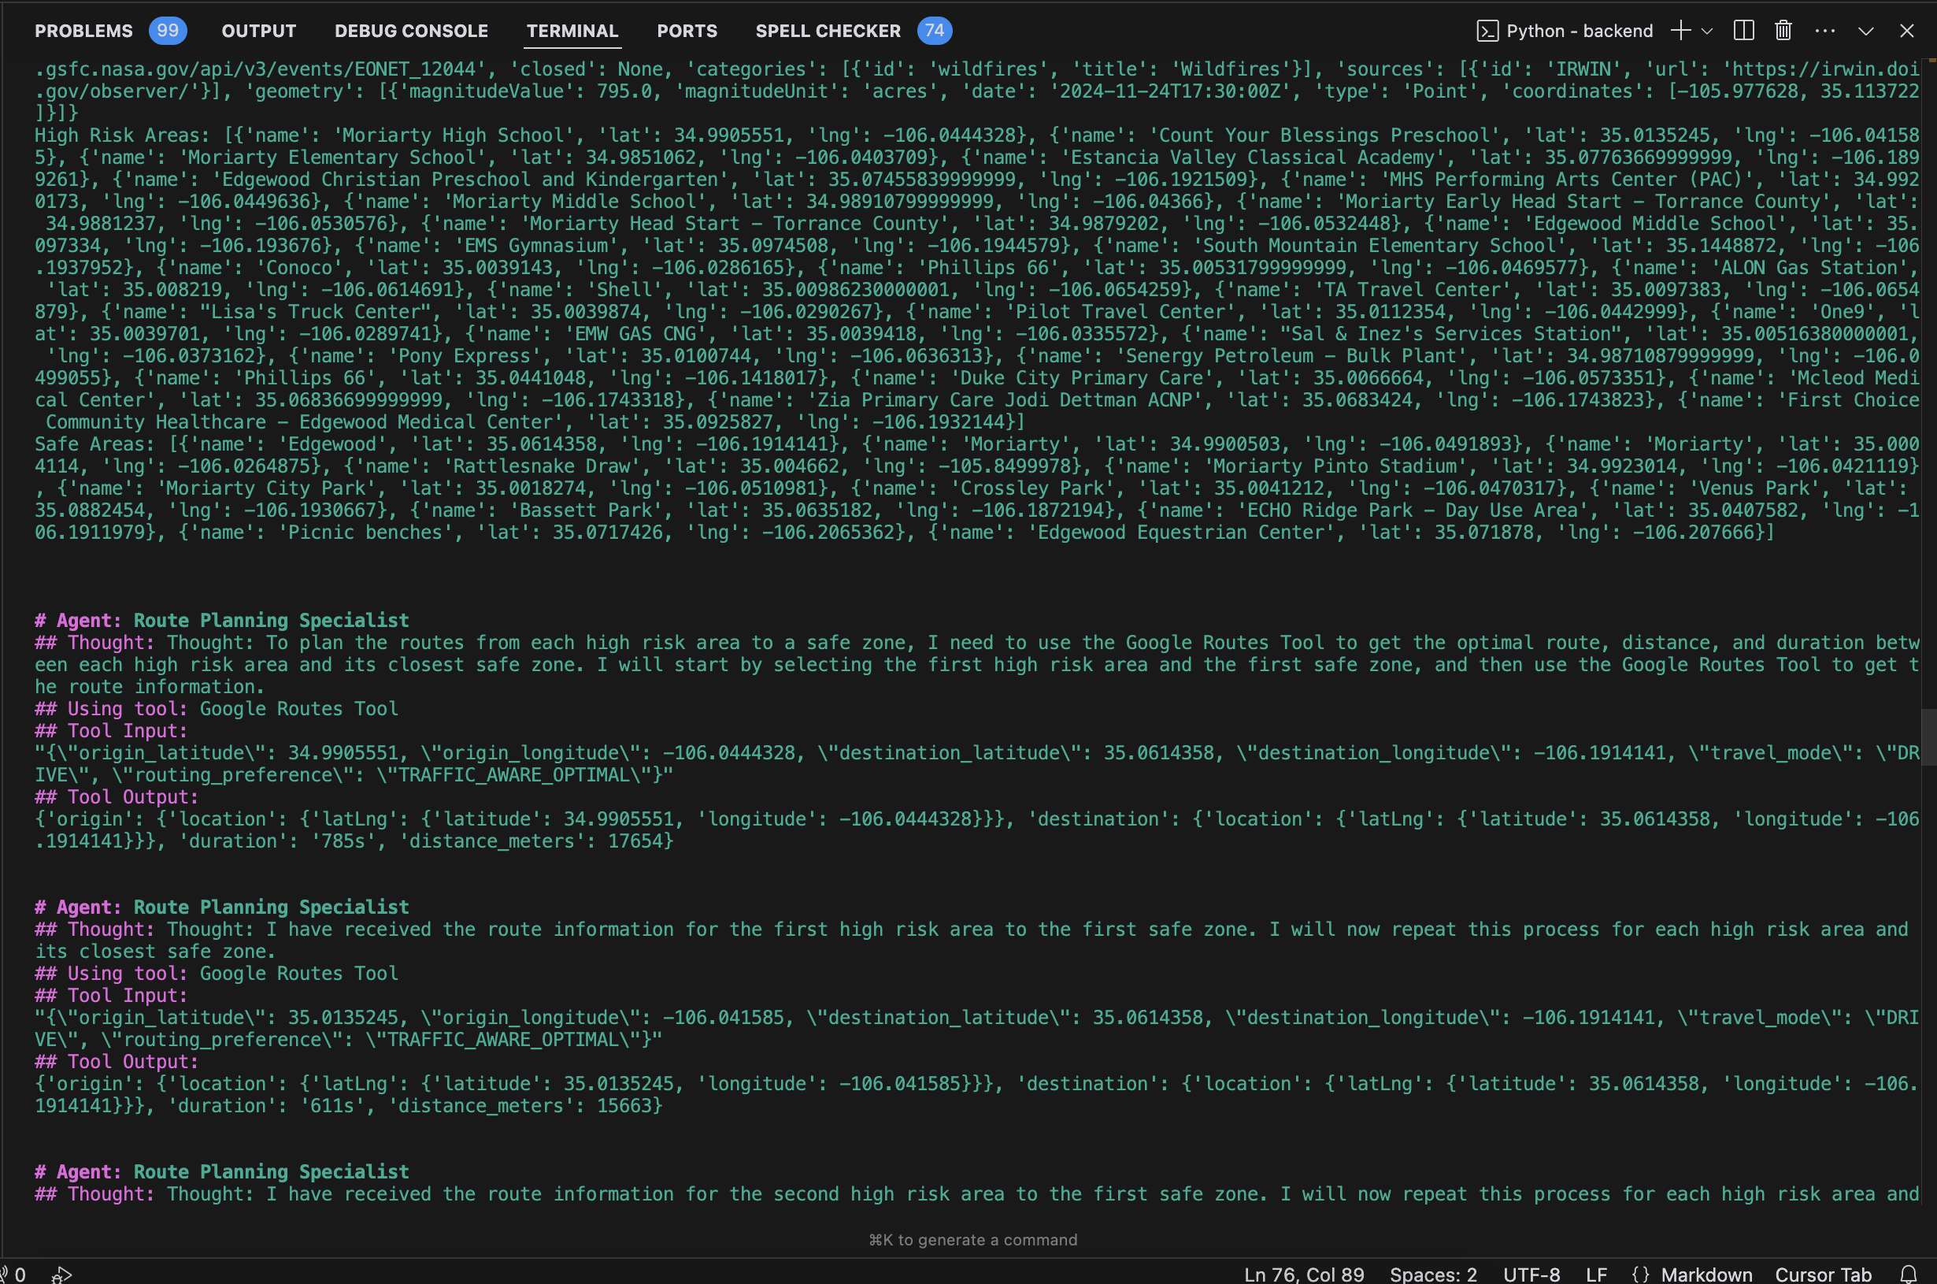1937x1284 pixels.
Task: Open the Ports tab
Action: (687, 32)
